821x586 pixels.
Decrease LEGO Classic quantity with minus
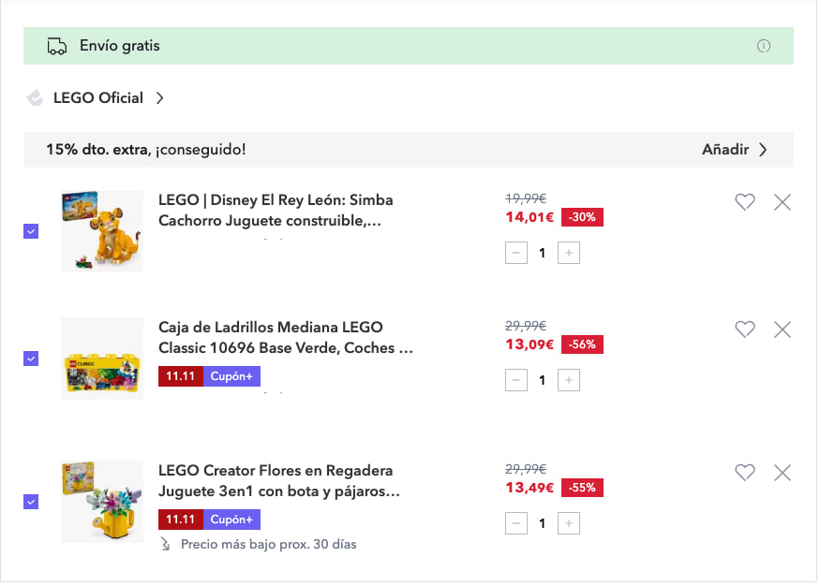516,380
